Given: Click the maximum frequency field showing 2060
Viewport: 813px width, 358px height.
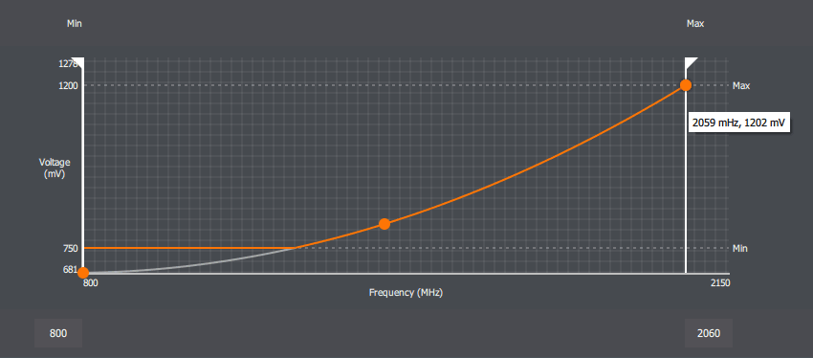Looking at the screenshot, I should coord(708,333).
